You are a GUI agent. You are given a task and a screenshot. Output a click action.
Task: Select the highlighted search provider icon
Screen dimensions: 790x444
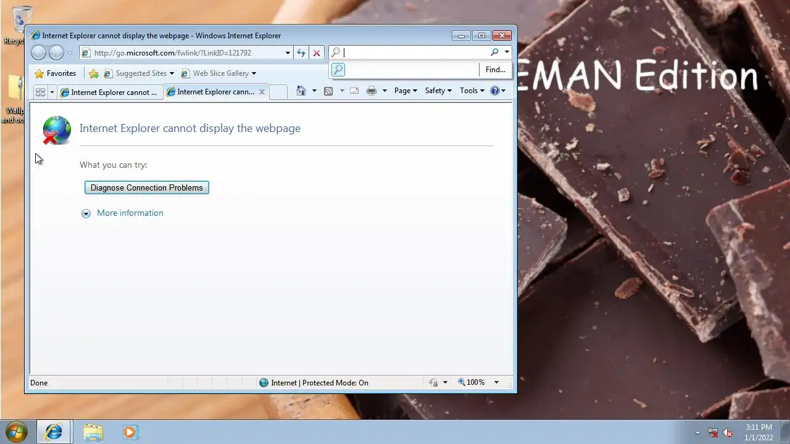pos(338,70)
